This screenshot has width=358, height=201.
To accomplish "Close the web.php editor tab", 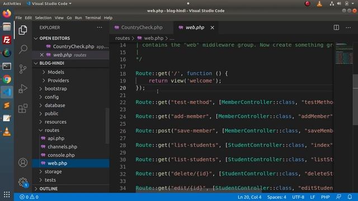I will click(x=213, y=27).
